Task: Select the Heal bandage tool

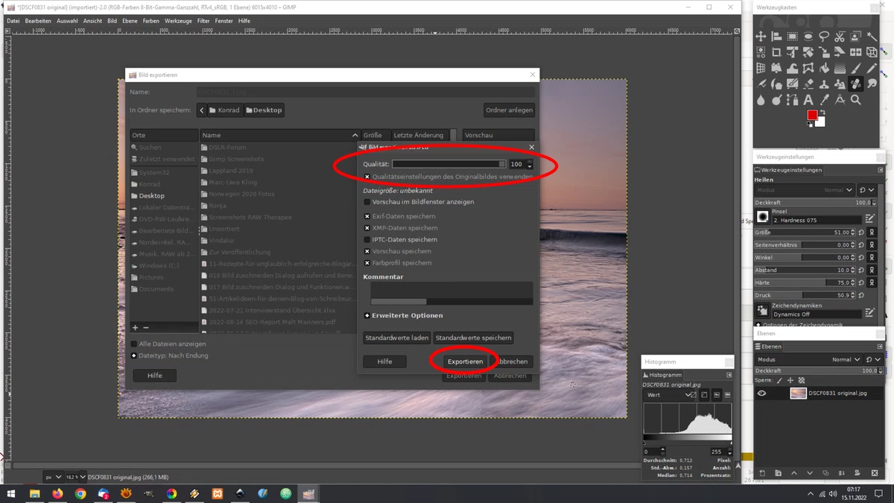Action: [x=856, y=84]
